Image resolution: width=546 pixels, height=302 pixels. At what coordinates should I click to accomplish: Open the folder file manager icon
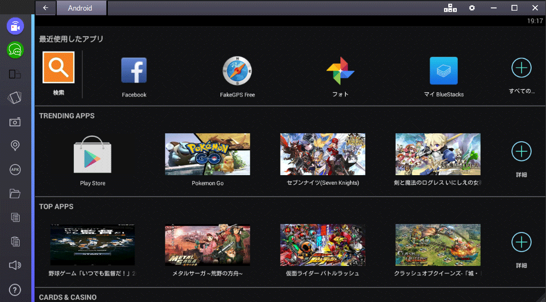(15, 193)
